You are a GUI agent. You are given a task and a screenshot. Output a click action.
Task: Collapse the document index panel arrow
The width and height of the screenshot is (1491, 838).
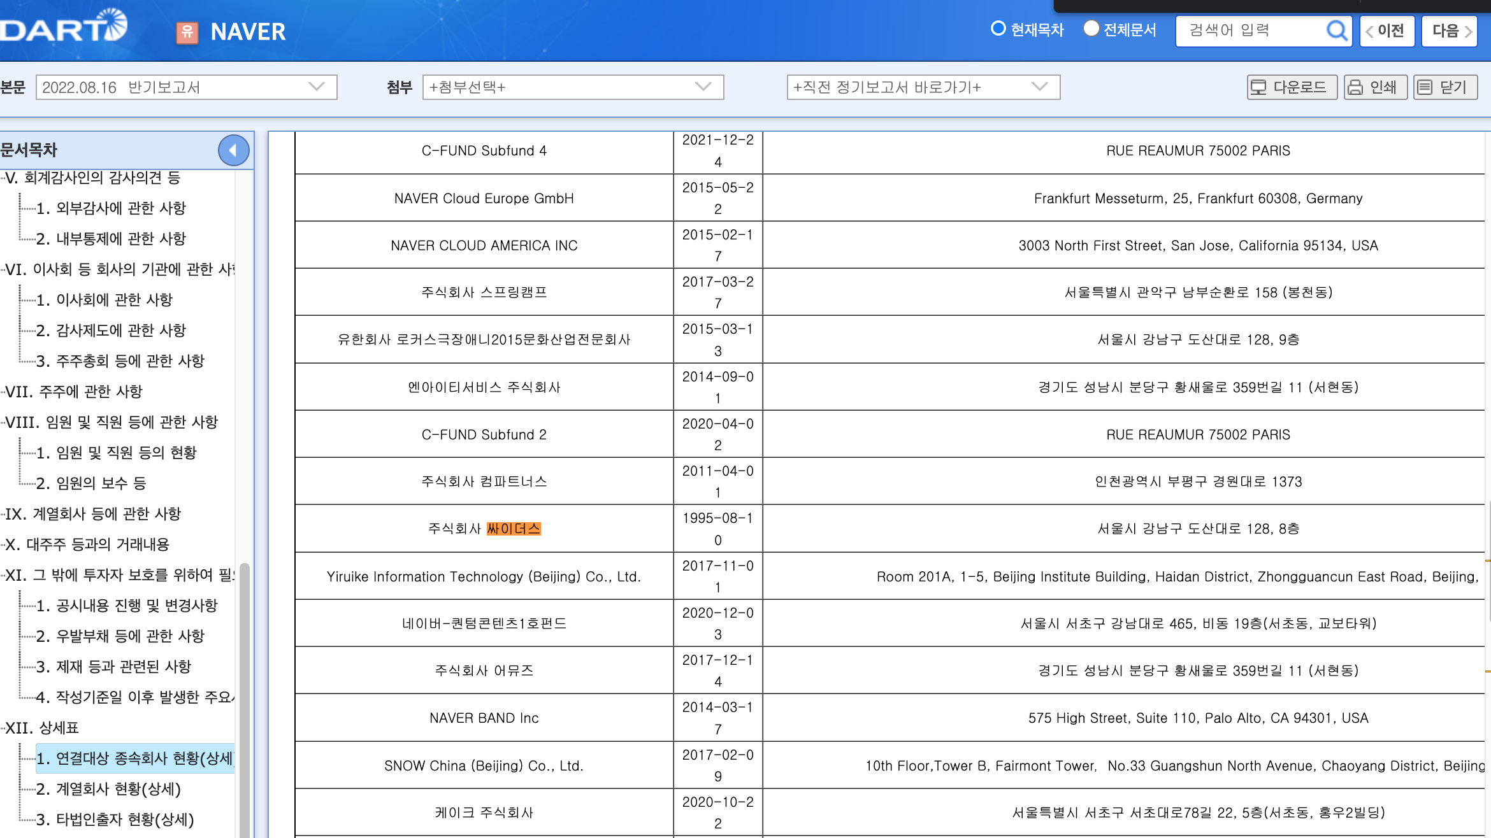[x=233, y=150]
